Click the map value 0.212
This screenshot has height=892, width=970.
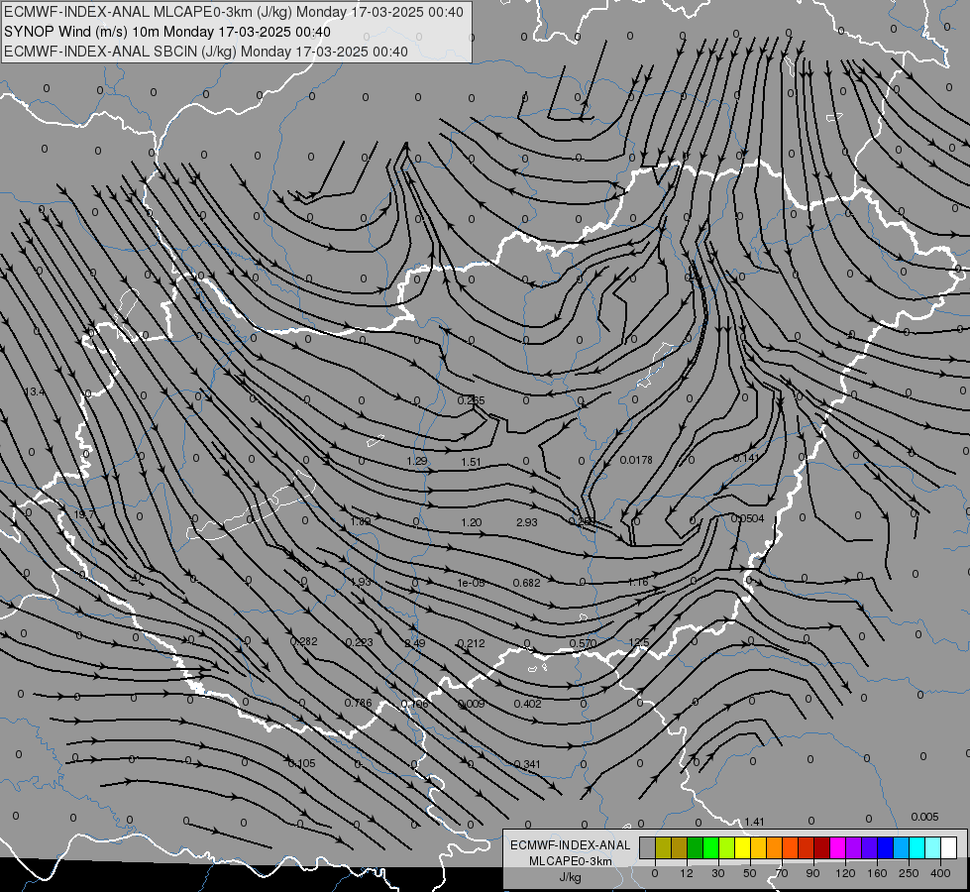pos(471,643)
